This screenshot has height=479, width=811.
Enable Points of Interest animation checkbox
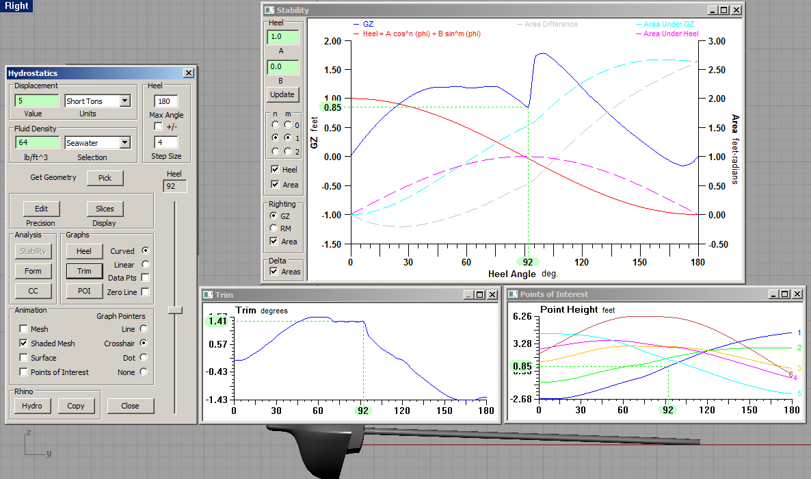23,372
